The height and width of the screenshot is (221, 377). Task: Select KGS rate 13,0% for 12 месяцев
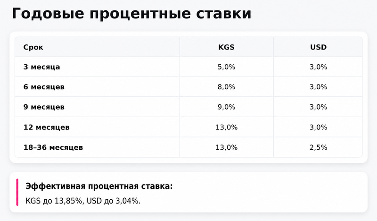pos(226,127)
